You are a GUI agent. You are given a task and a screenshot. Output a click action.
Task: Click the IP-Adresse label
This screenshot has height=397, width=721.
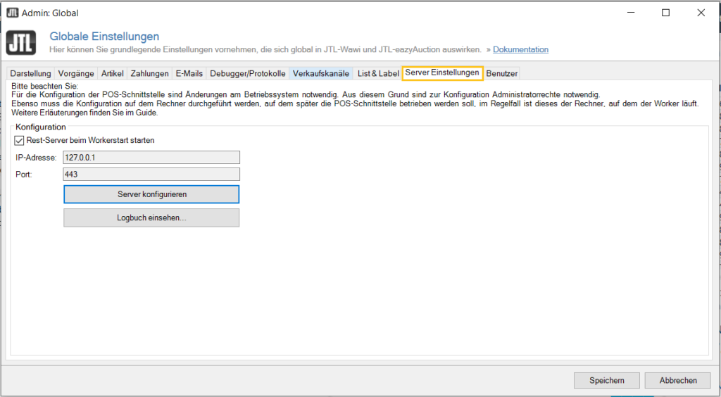pyautogui.click(x=36, y=158)
